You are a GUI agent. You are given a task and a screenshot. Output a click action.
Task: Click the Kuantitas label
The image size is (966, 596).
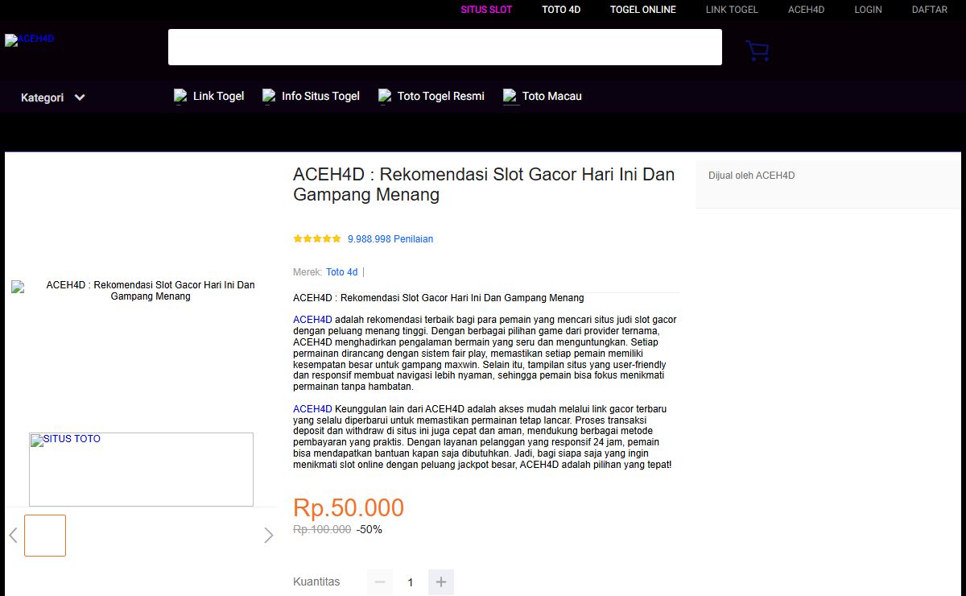coord(316,582)
